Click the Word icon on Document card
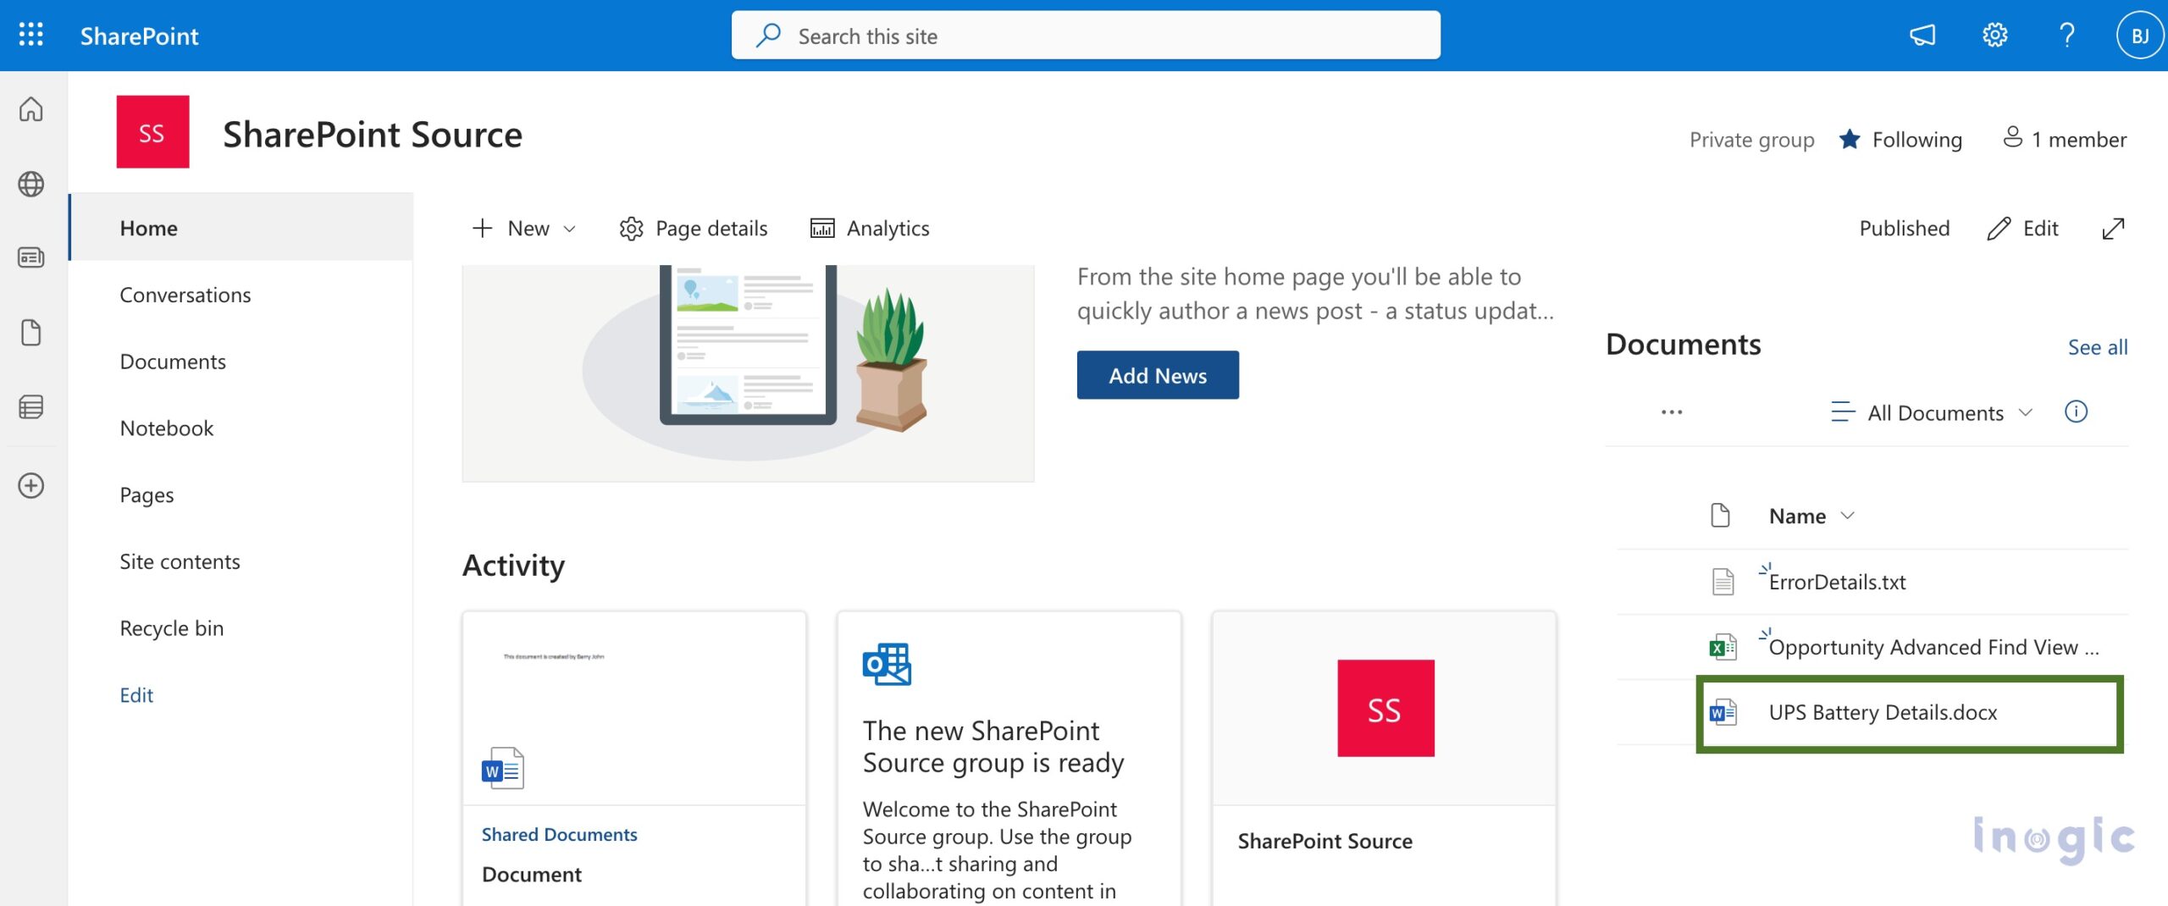 point(503,768)
